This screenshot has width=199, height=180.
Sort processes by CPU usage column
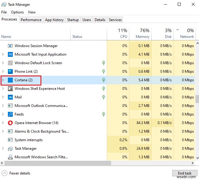tap(118, 34)
